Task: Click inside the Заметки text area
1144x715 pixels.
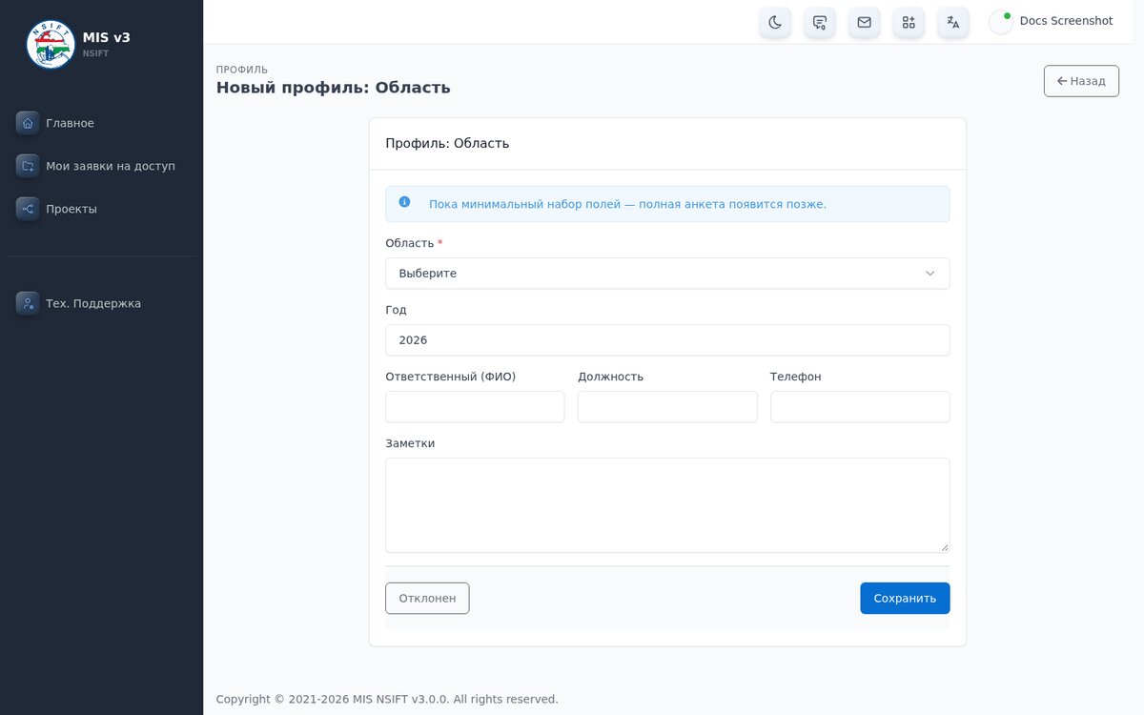Action: (x=667, y=505)
